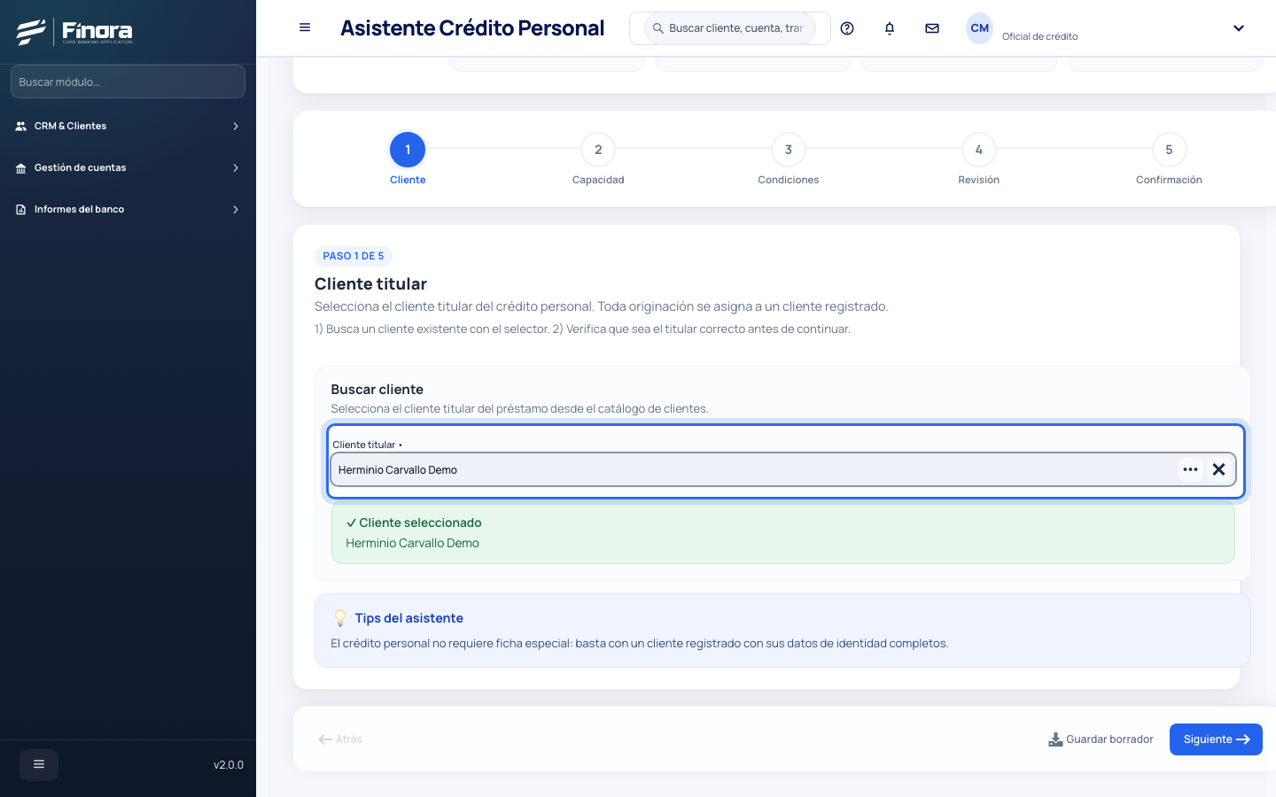Expand the user profile dropdown chevron
Viewport: 1276px width, 797px height.
click(x=1239, y=28)
